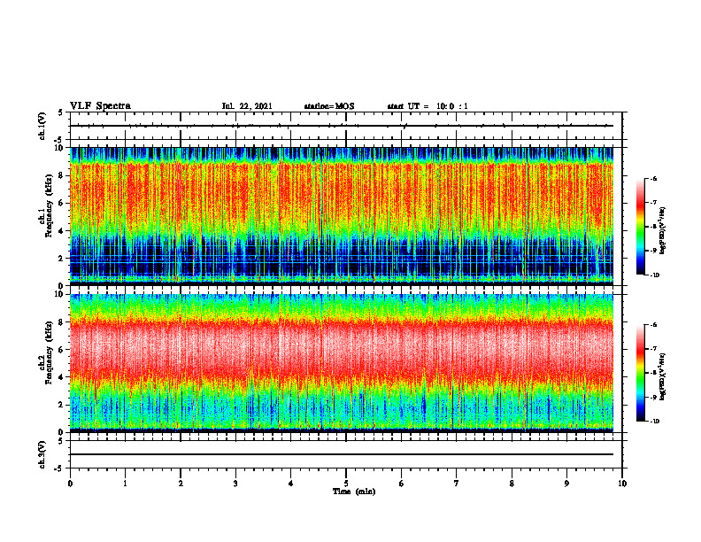The width and height of the screenshot is (701, 542).
Task: Click the "VLF Spectra" plot title
Action: [100, 106]
